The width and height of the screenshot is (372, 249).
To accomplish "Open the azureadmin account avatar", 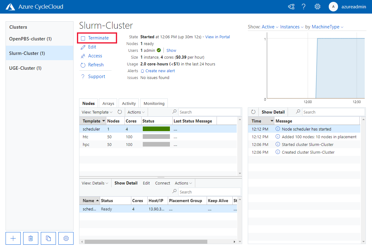I will pos(333,6).
